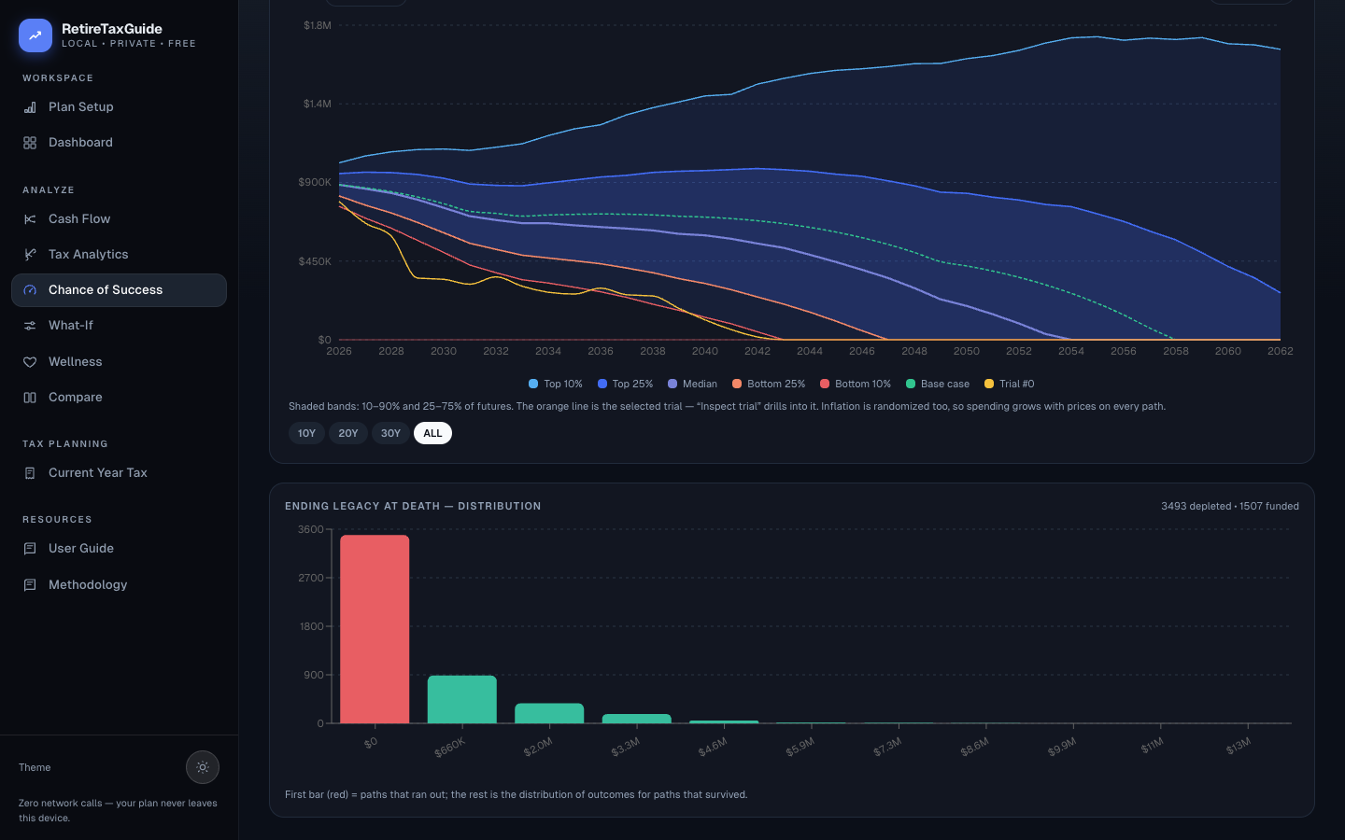The height and width of the screenshot is (840, 1345).
Task: Click the red $0 depleted bar
Action: click(375, 629)
